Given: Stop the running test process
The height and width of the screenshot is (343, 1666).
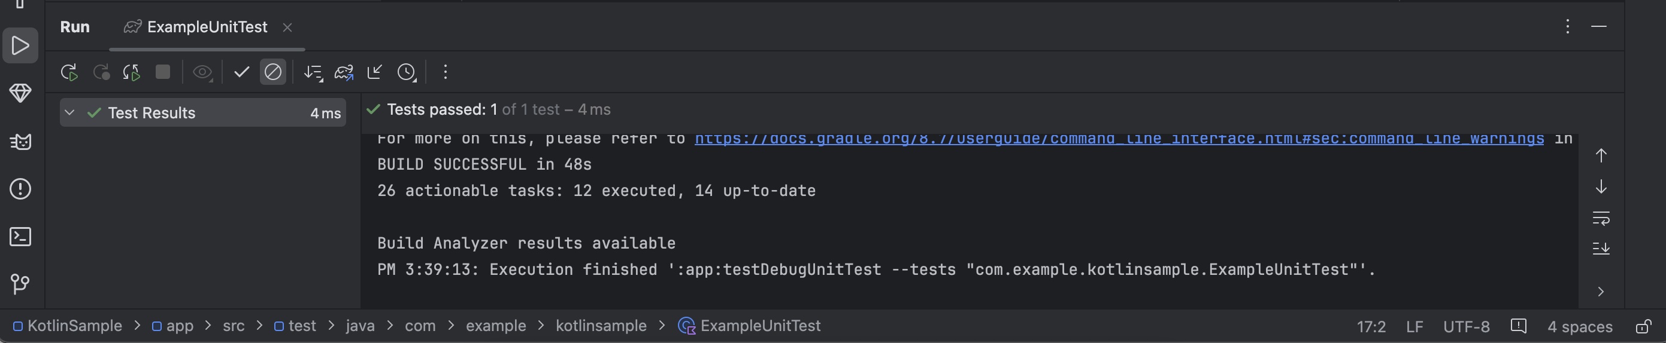Looking at the screenshot, I should pos(163,72).
